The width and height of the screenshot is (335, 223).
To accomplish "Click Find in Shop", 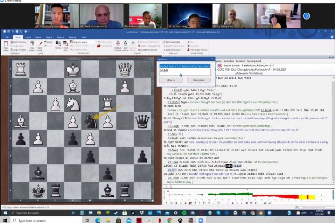I will click(105, 46).
